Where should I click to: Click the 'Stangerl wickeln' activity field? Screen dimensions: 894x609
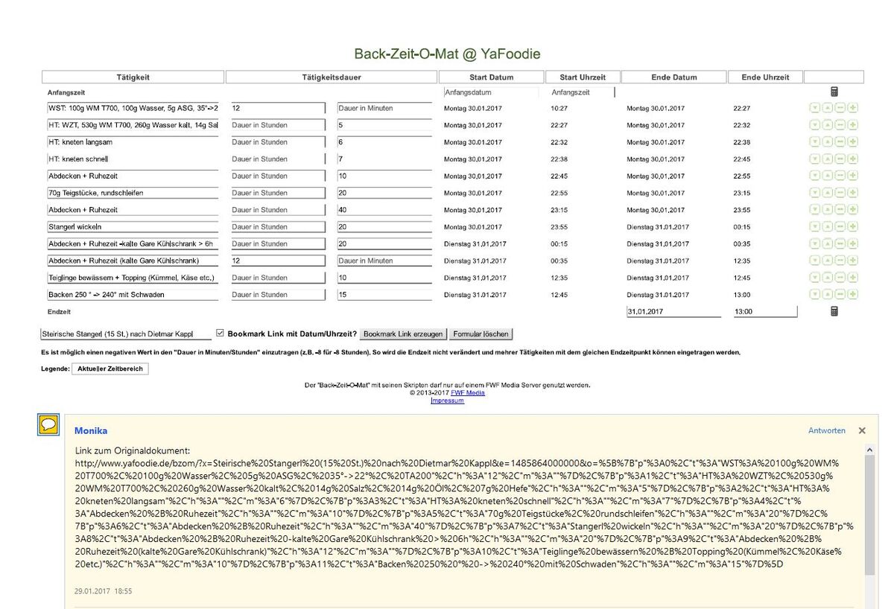(133, 227)
